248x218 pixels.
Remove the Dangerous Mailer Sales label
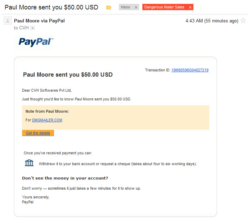[190, 7]
